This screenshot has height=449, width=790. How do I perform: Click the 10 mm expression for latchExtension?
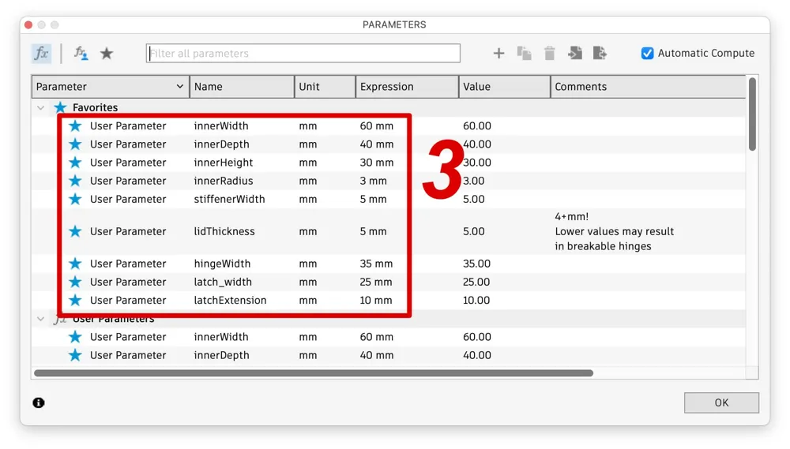[x=376, y=301]
